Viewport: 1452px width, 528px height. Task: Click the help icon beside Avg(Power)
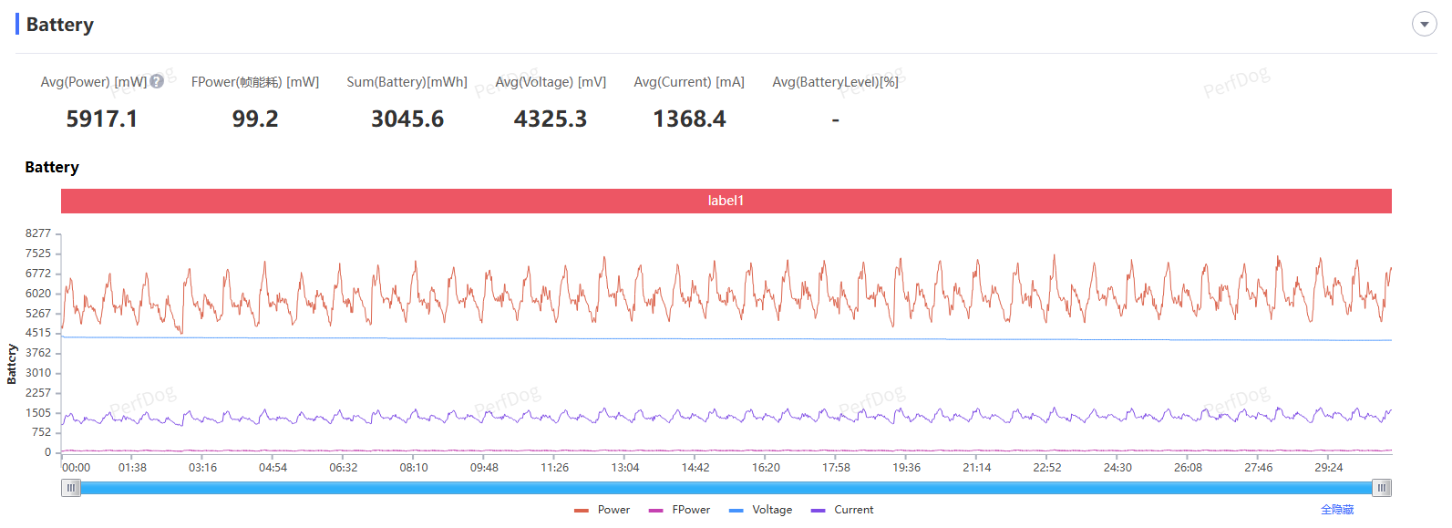[x=157, y=81]
